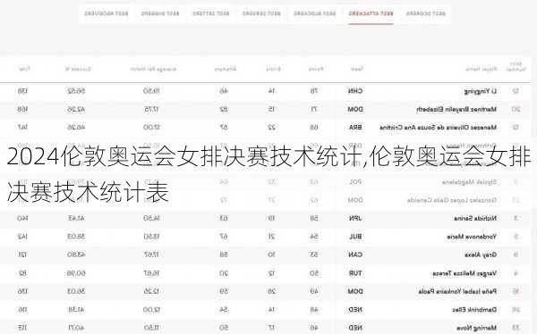The width and height of the screenshot is (537, 334).
Task: Click Peña's 28 errors value
Action: click(271, 292)
